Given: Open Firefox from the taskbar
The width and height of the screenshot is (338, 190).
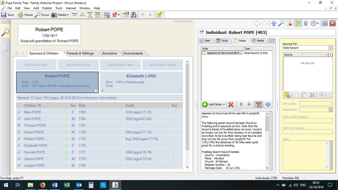Looking at the screenshot, I should pyautogui.click(x=43, y=185).
